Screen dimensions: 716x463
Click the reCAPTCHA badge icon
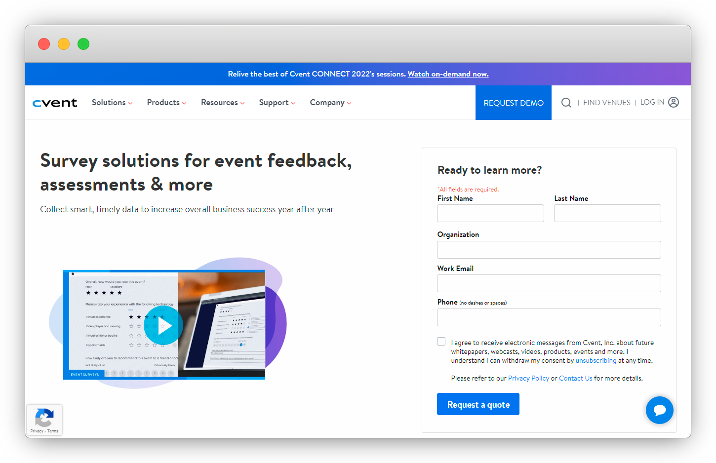tap(44, 418)
